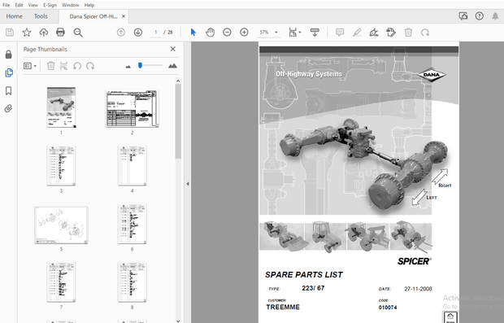Screen dimensions: 504x323
Task: Activate the Hand pan tool
Action: [x=211, y=33]
